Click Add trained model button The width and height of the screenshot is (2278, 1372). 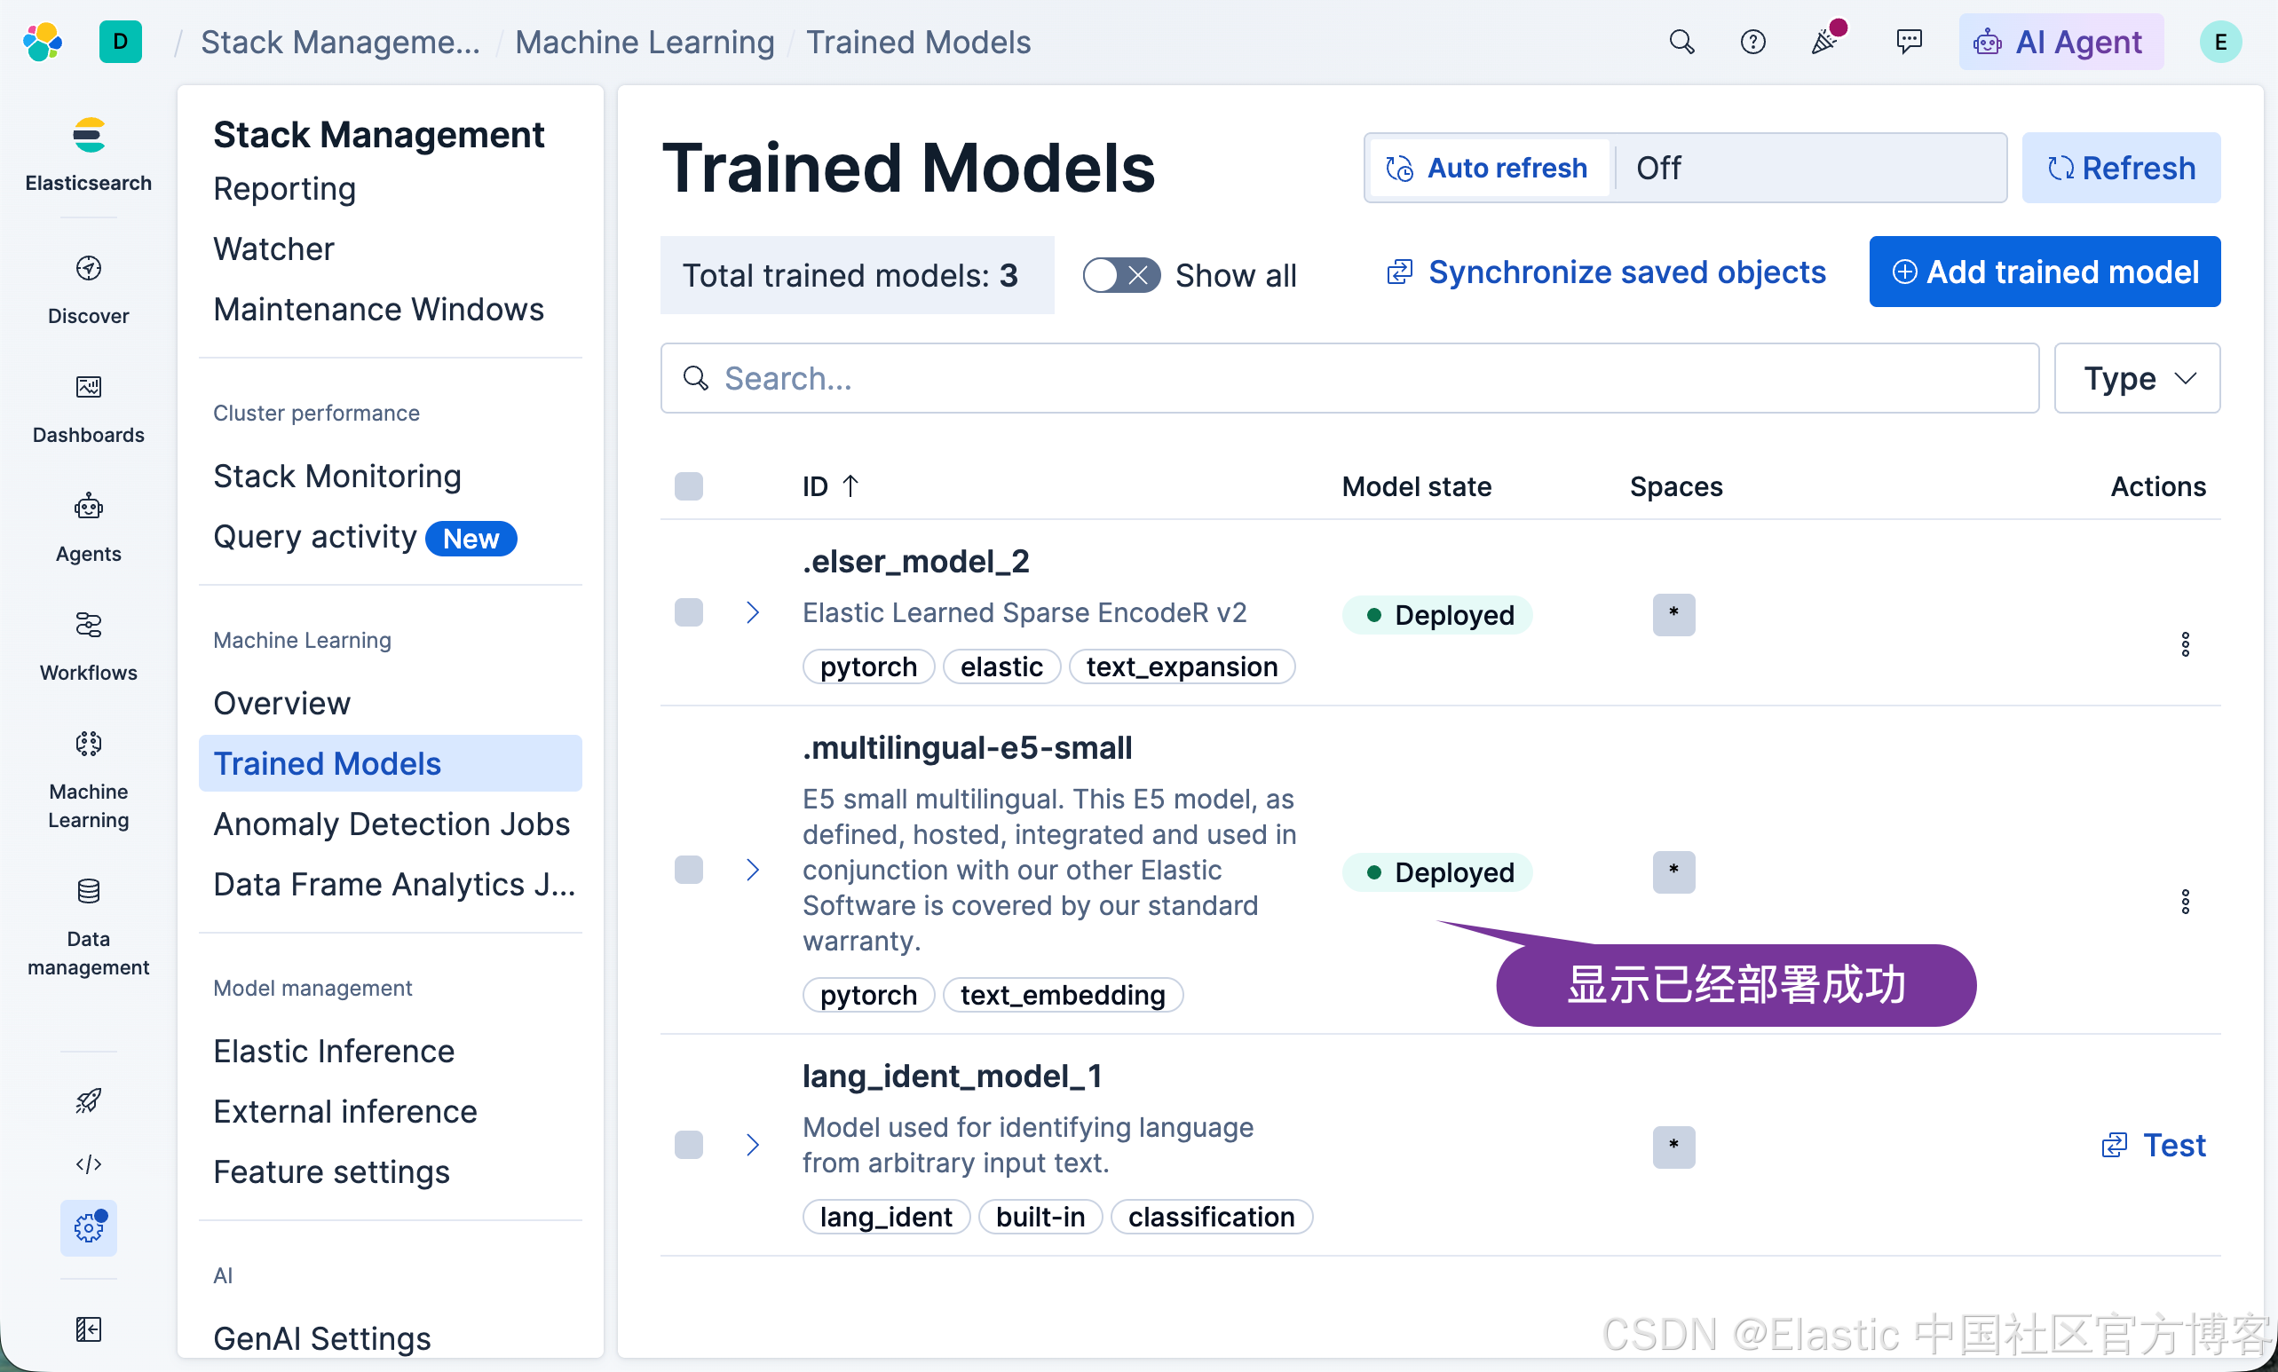coord(2045,272)
